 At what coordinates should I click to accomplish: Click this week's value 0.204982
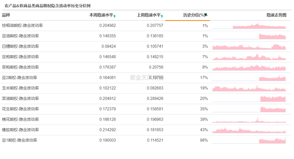point(108,26)
